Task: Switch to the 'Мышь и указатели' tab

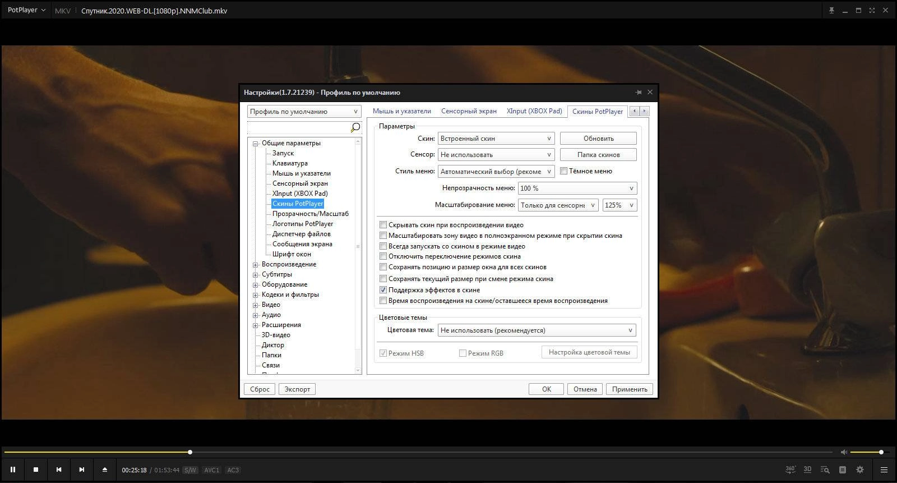Action: [x=402, y=111]
